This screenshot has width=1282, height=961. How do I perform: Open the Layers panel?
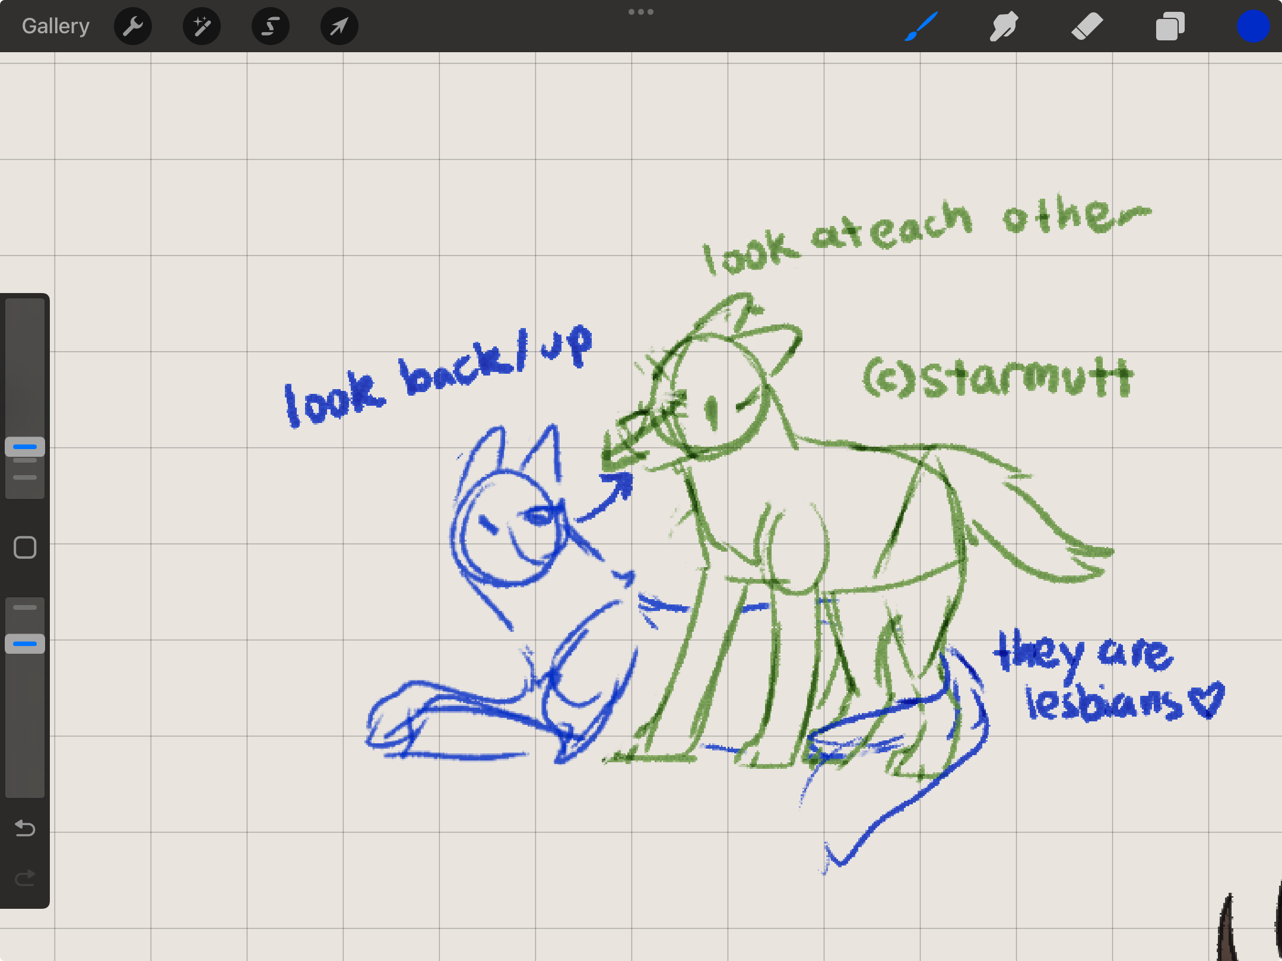tap(1170, 26)
